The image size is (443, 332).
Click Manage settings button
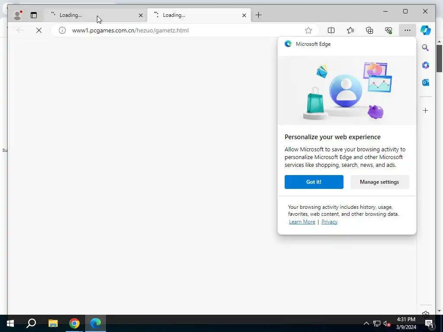[x=379, y=182]
